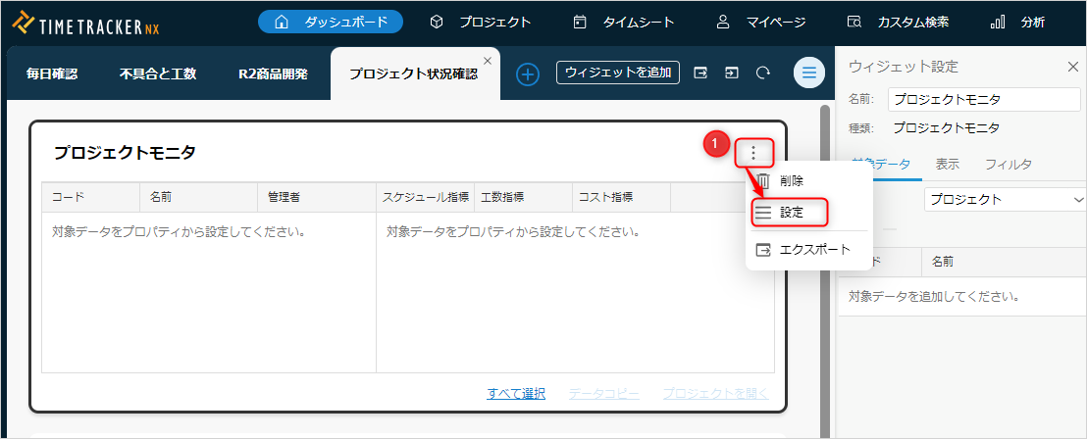The width and height of the screenshot is (1087, 439).
Task: Refresh the dashboard with the reload icon
Action: (762, 73)
